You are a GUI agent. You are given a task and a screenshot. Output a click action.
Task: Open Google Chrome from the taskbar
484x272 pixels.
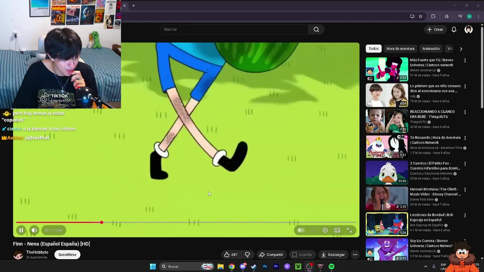(x=231, y=267)
